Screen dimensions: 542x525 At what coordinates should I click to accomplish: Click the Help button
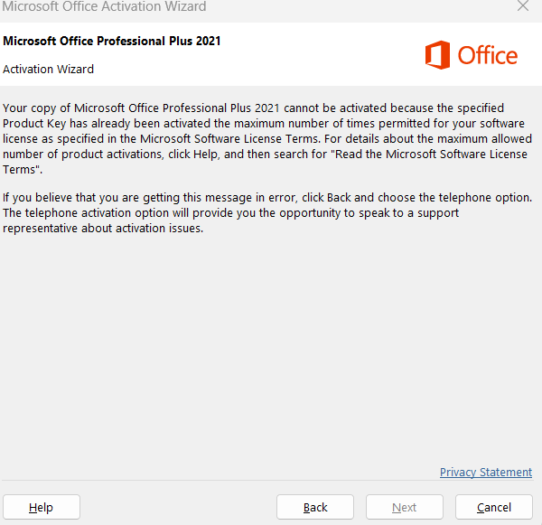[x=42, y=507]
